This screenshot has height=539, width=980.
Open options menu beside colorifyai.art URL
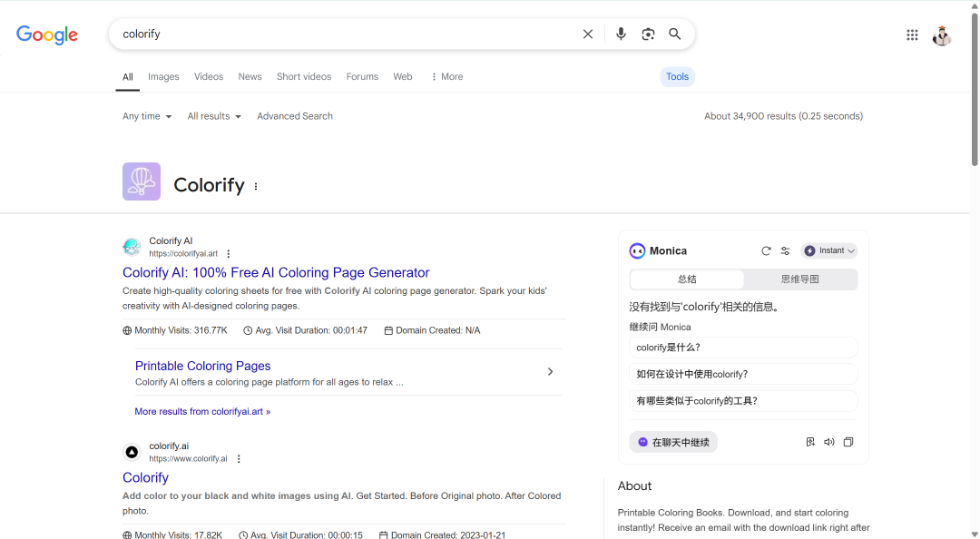228,254
